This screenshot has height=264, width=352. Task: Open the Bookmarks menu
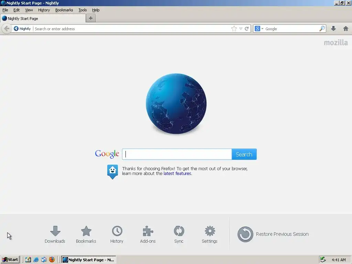[x=64, y=10]
